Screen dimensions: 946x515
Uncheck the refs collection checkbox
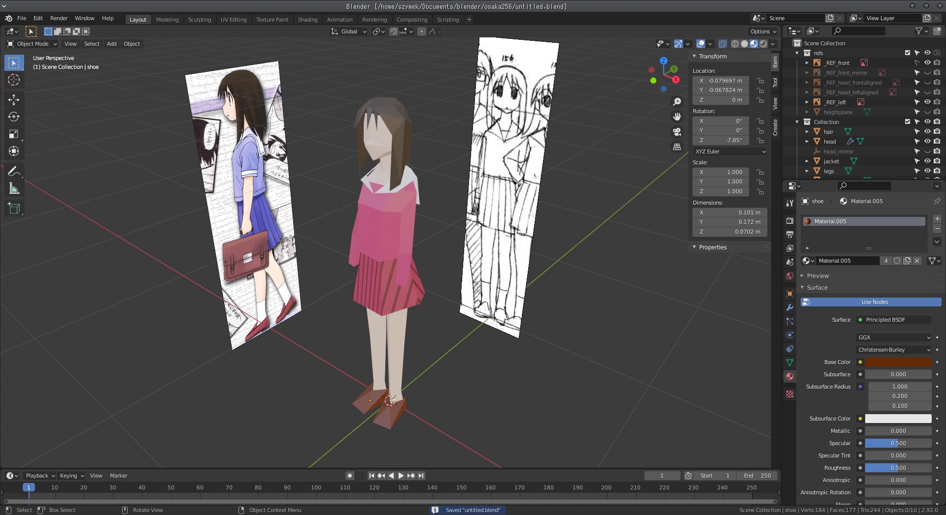[907, 53]
